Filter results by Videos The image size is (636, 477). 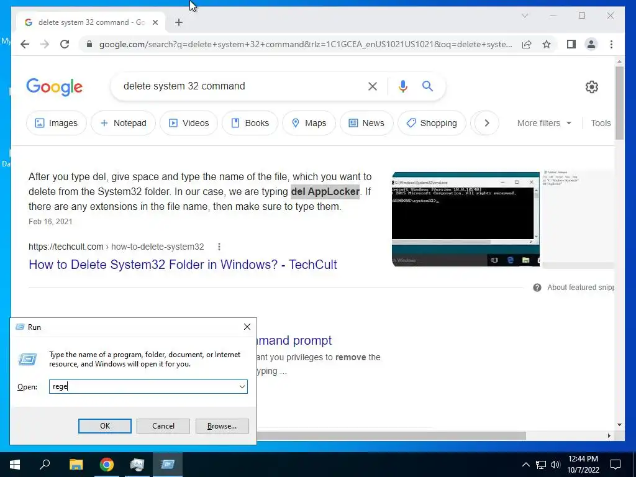pos(189,123)
